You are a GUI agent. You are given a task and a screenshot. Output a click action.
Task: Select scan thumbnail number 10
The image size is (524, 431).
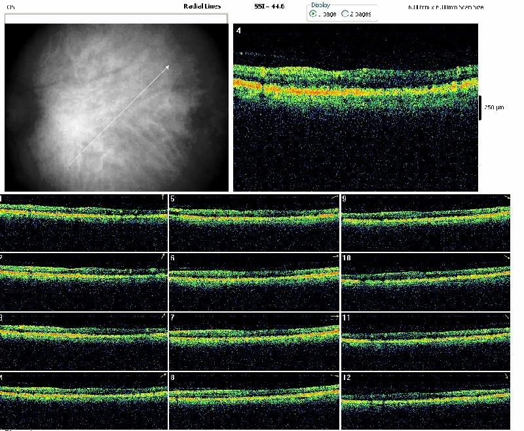[426, 281]
